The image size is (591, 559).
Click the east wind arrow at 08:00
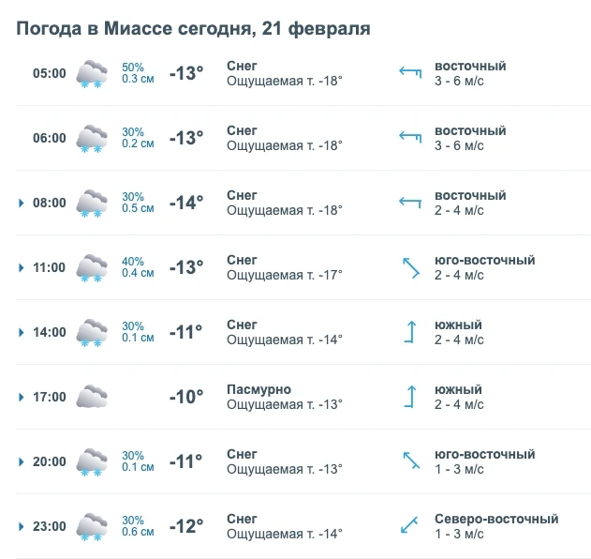(x=409, y=202)
